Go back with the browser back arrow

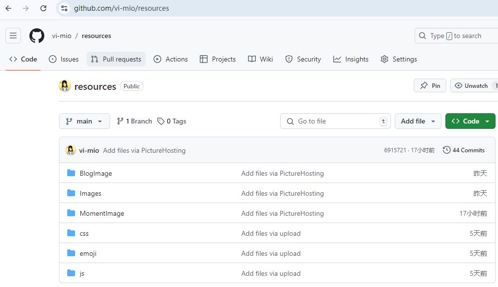[9, 8]
